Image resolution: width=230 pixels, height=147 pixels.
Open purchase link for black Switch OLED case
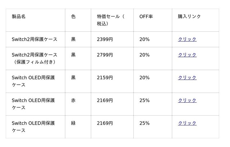(x=187, y=77)
